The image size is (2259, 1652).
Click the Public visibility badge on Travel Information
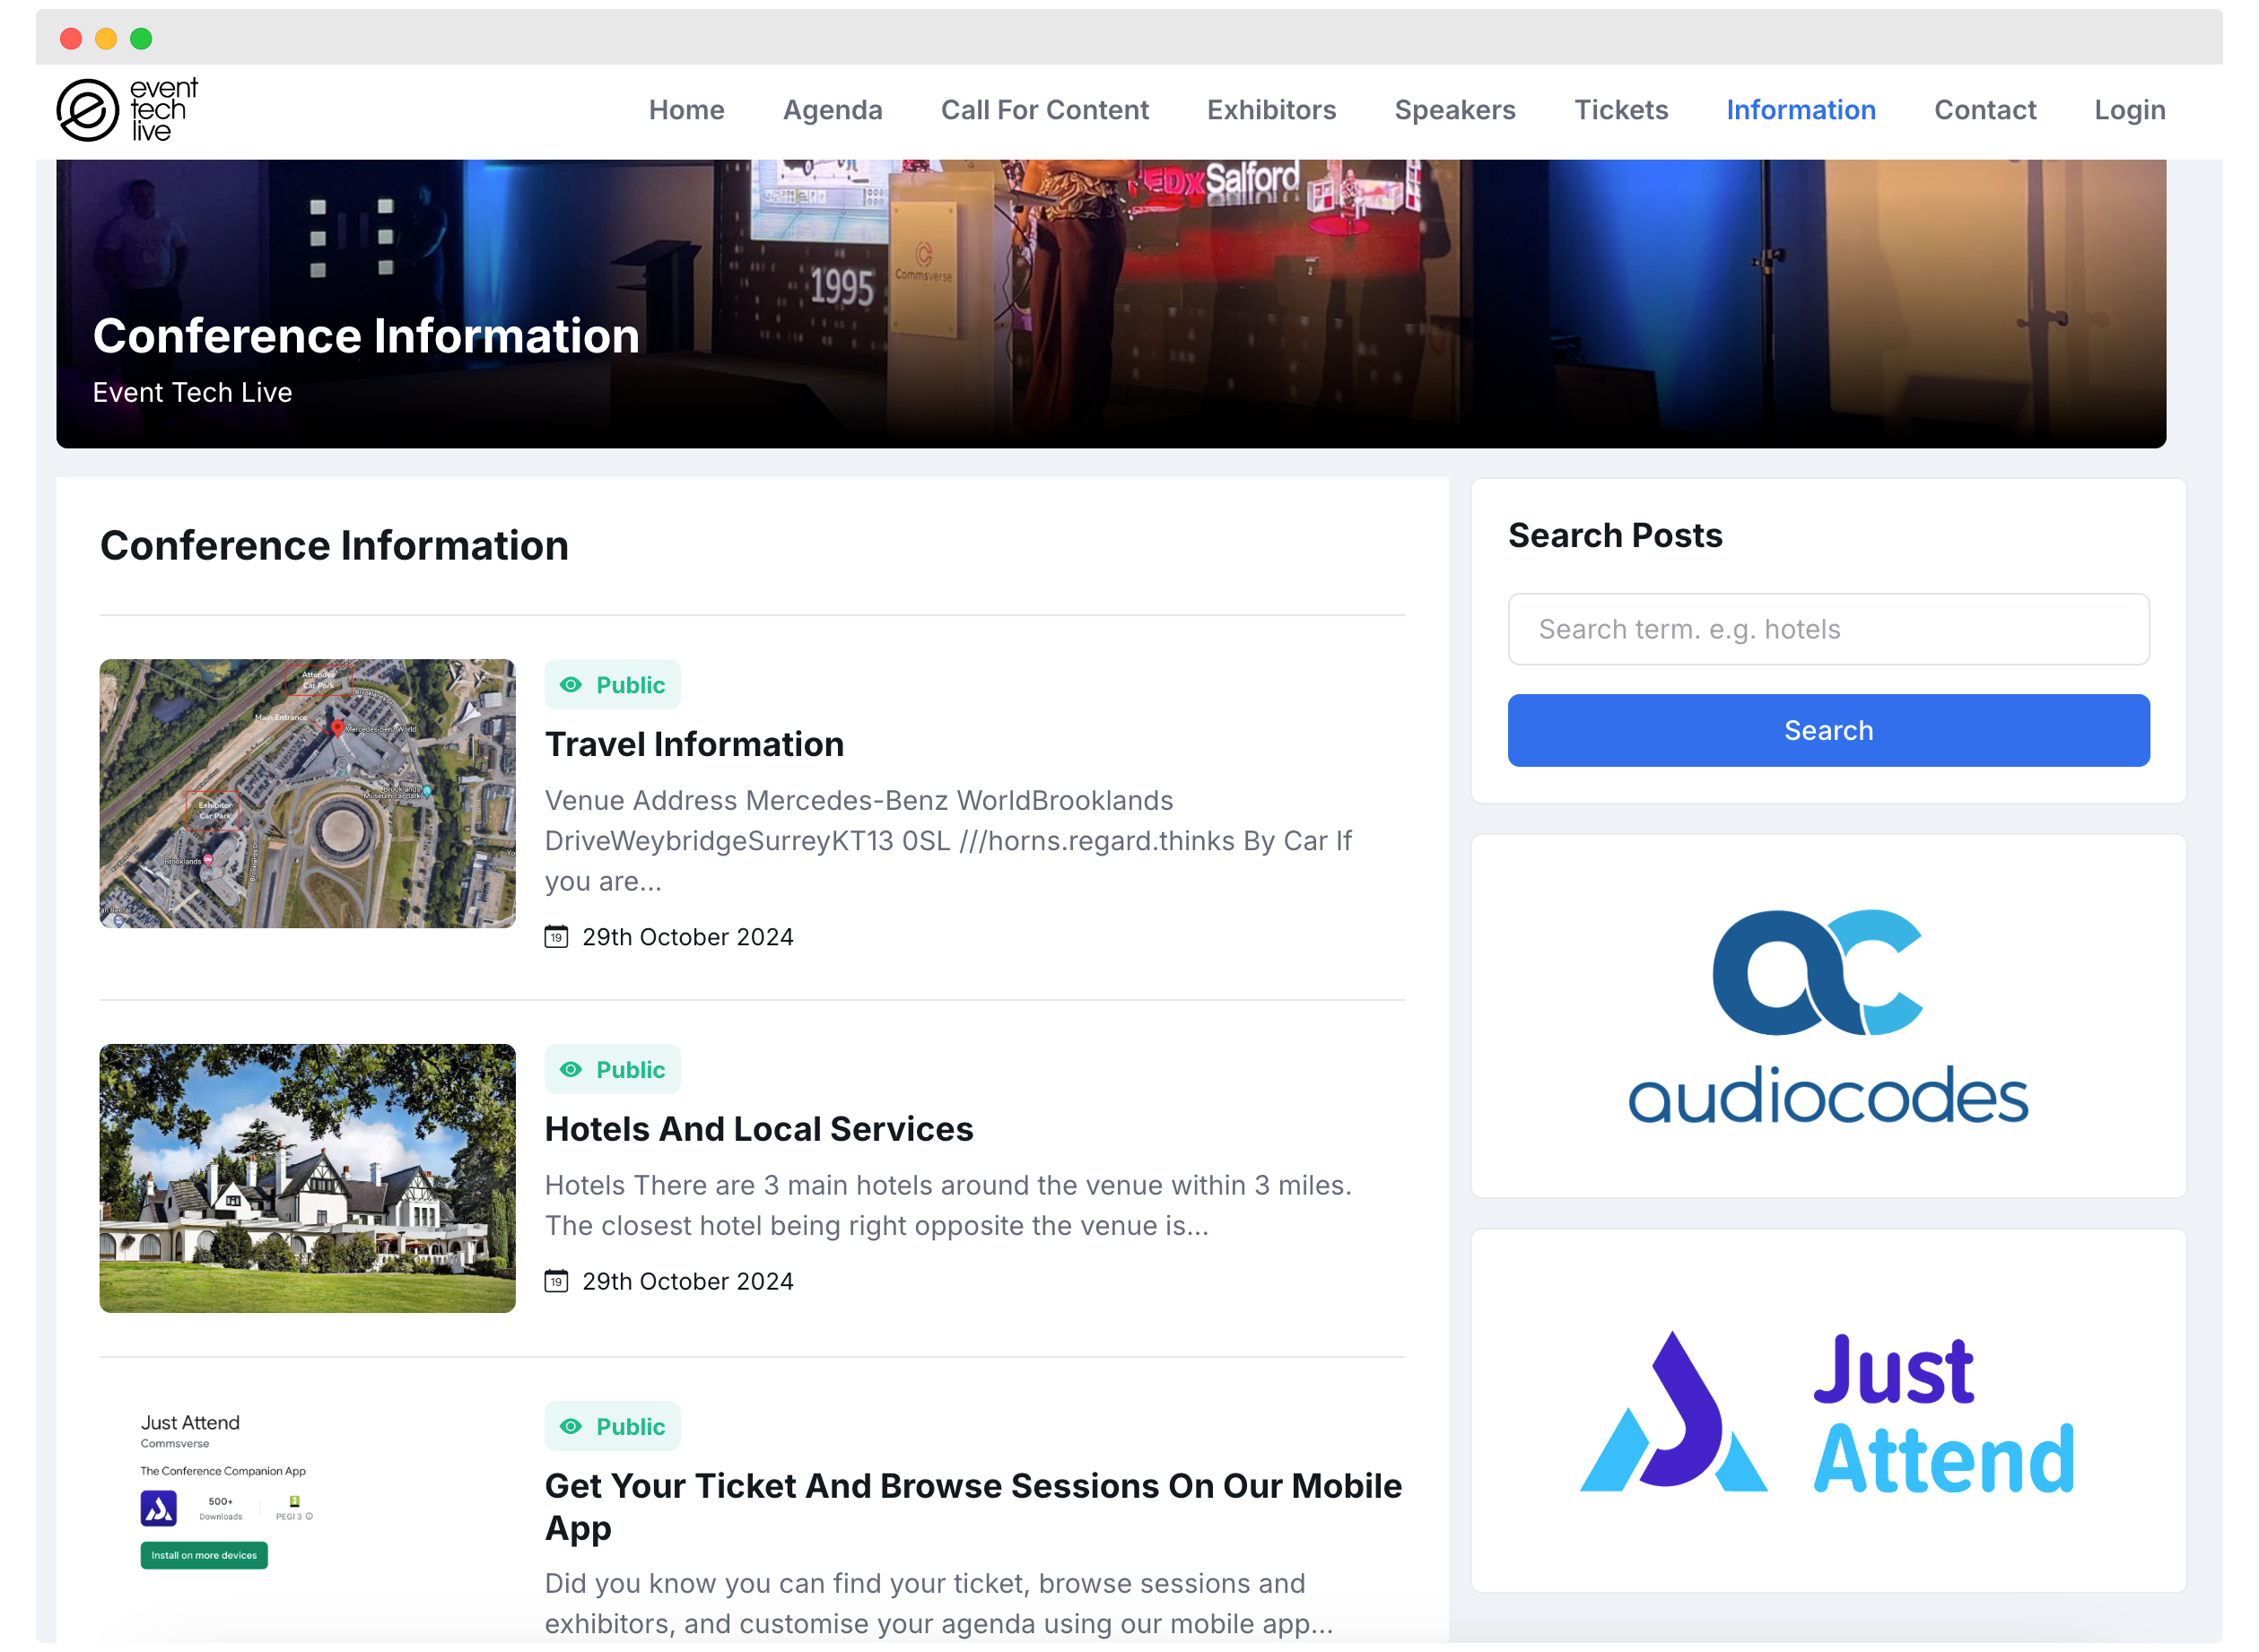612,686
